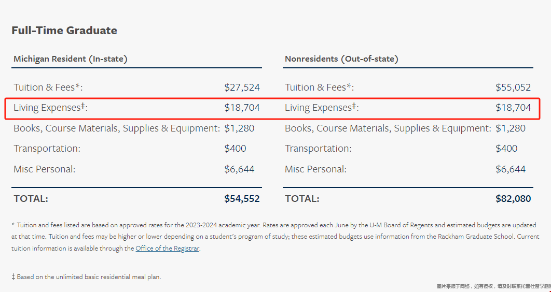The width and height of the screenshot is (551, 292).
Task: Open the Office of the Registrar link
Action: point(167,249)
